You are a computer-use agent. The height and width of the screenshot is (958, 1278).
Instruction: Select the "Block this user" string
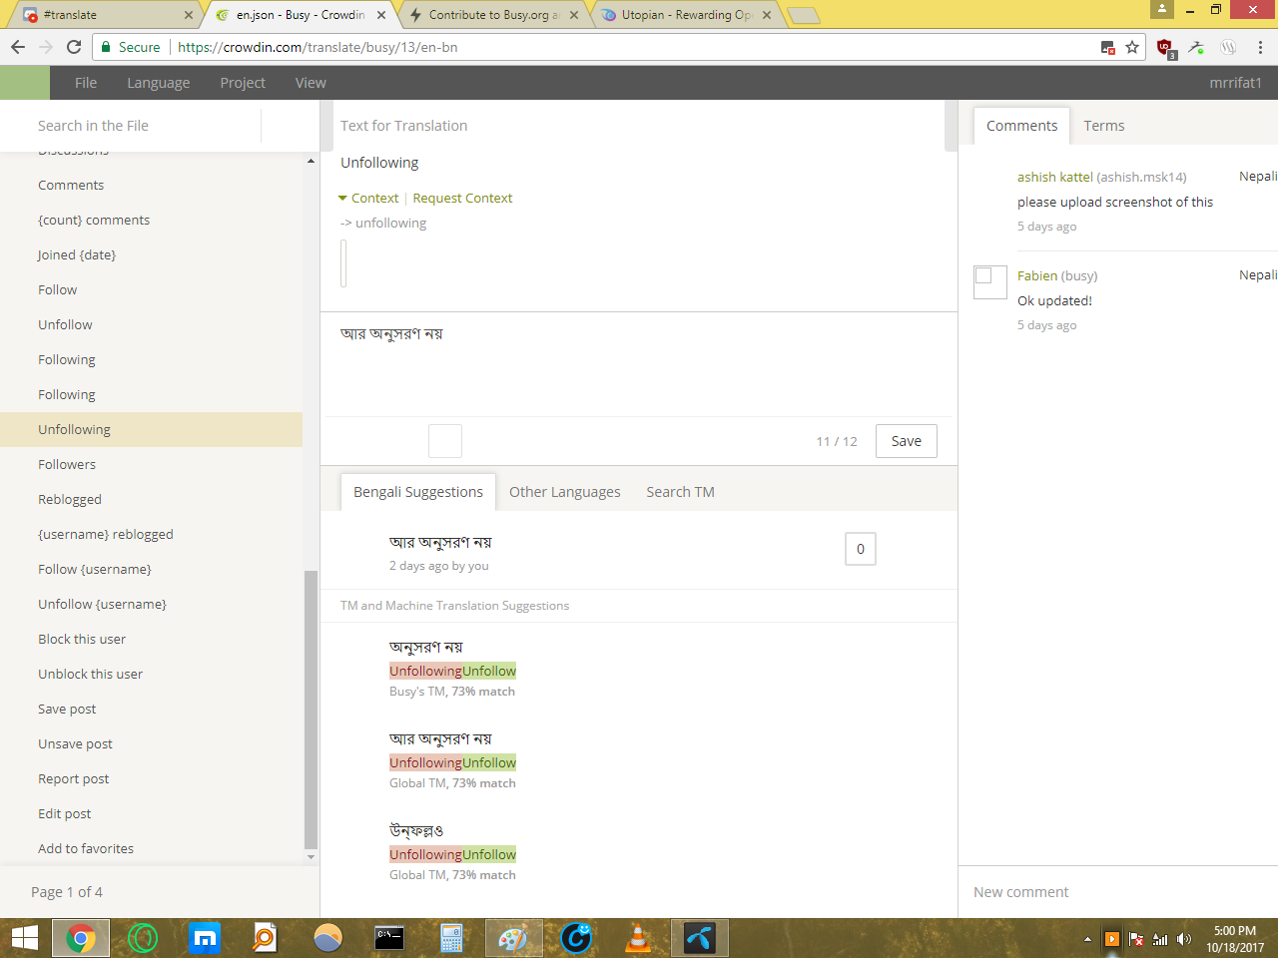click(151, 639)
